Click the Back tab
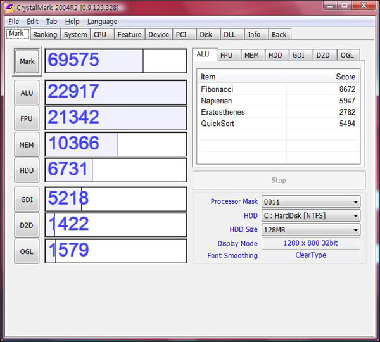Screen dimensions: 380x342 [279, 34]
